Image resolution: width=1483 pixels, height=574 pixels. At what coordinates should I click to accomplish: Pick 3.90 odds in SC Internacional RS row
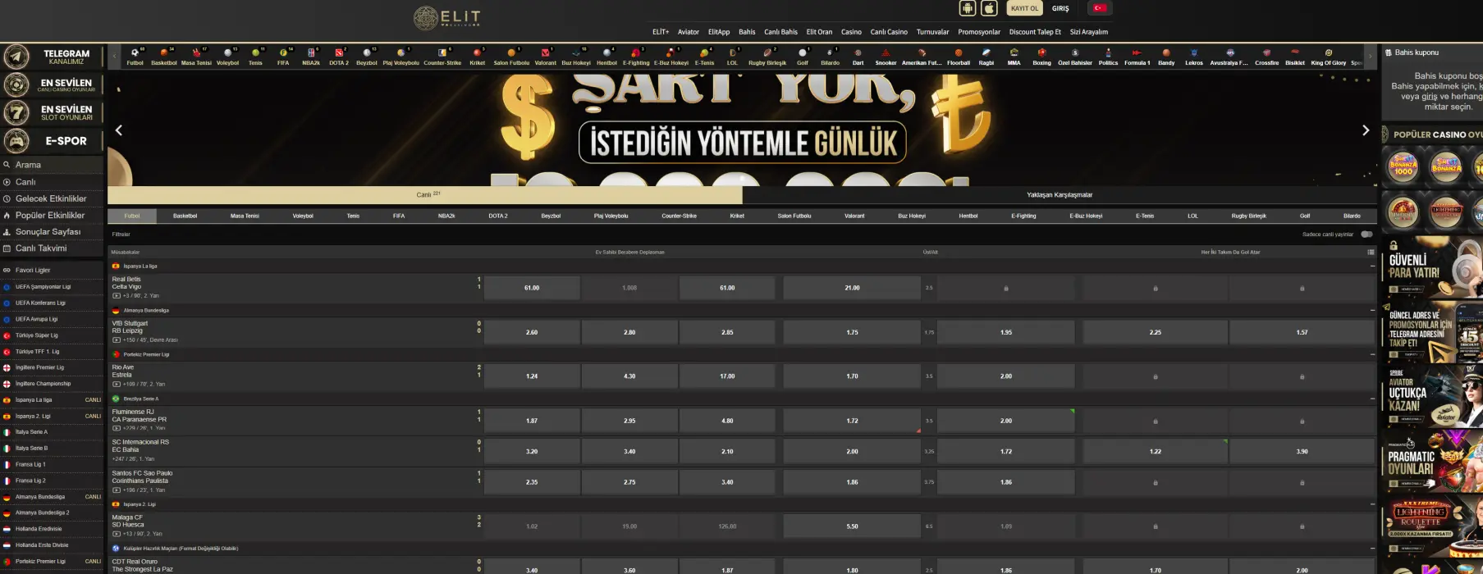pos(1302,452)
